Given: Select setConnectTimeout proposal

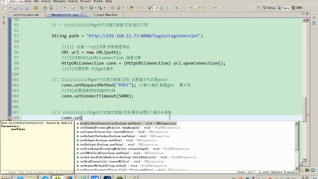Looking at the screenshot, I should click(123, 132).
